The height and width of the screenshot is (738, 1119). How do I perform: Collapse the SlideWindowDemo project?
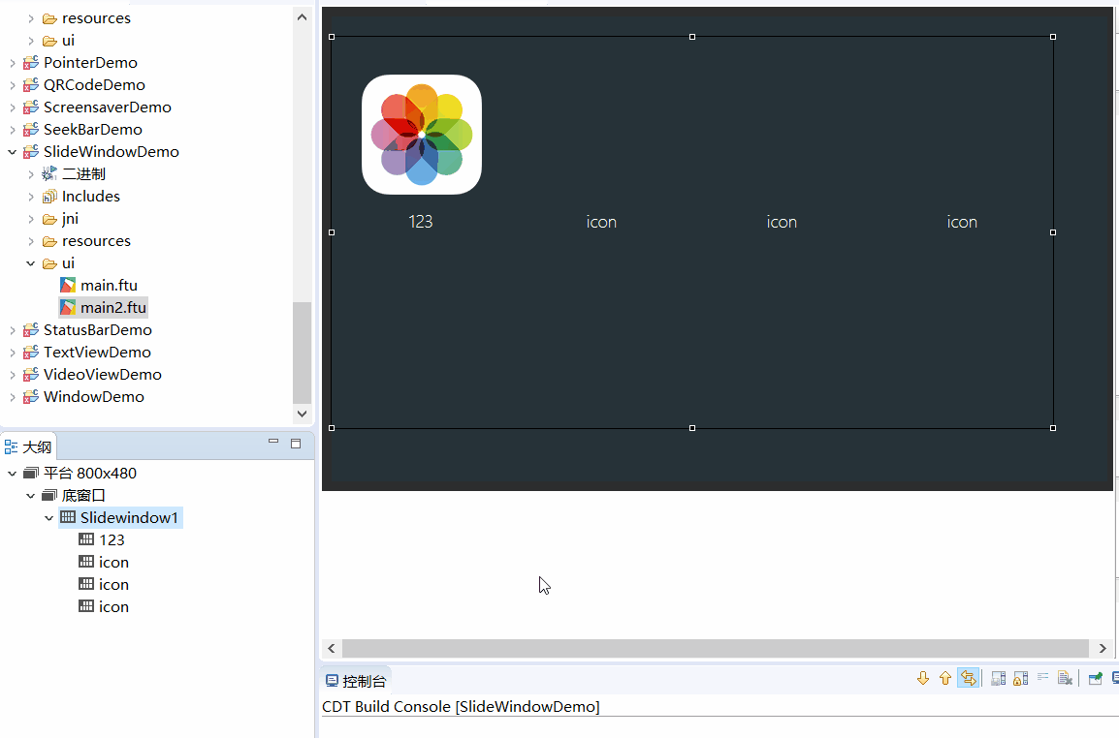coord(13,151)
